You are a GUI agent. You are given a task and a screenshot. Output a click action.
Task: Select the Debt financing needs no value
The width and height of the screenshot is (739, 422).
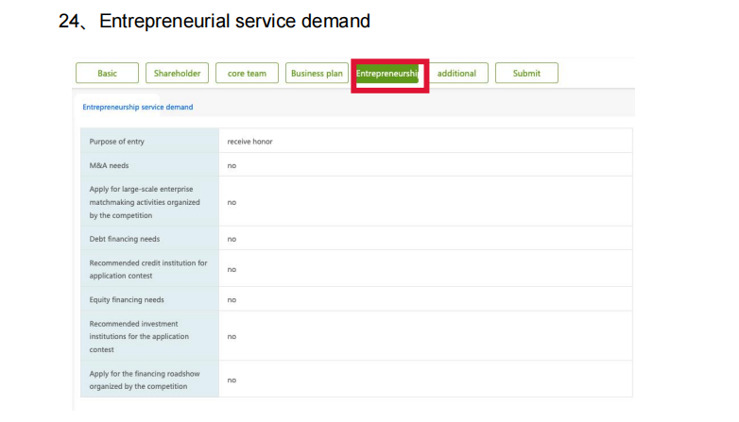[x=232, y=239]
